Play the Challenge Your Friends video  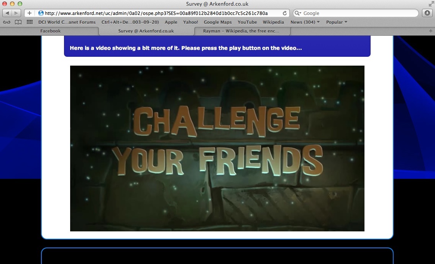pyautogui.click(x=217, y=148)
